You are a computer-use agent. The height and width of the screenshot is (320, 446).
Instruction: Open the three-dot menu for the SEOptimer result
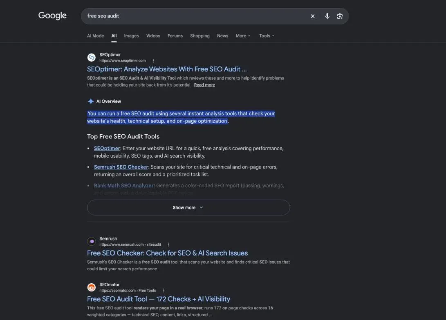[153, 60]
